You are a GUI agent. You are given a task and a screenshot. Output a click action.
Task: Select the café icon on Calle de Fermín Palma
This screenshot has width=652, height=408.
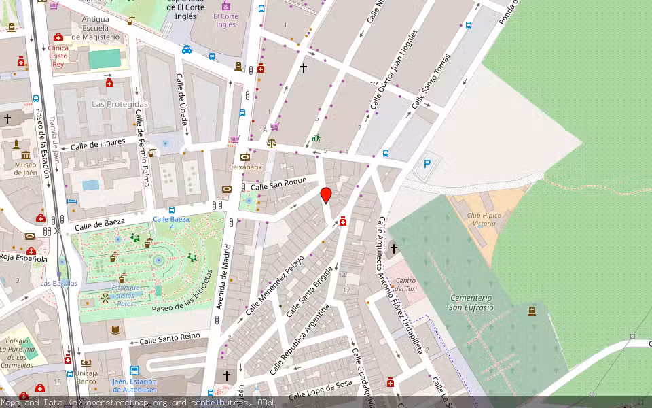pos(151,152)
